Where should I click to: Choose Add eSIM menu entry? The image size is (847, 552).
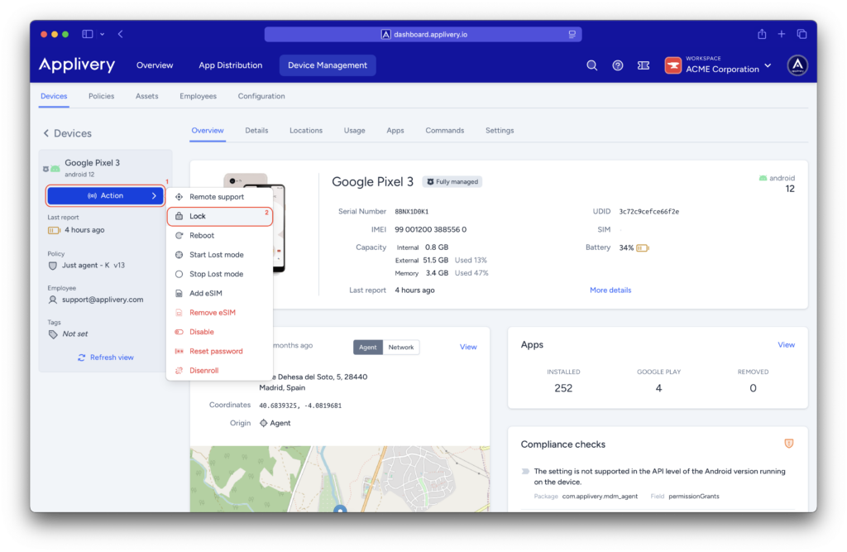pyautogui.click(x=219, y=294)
